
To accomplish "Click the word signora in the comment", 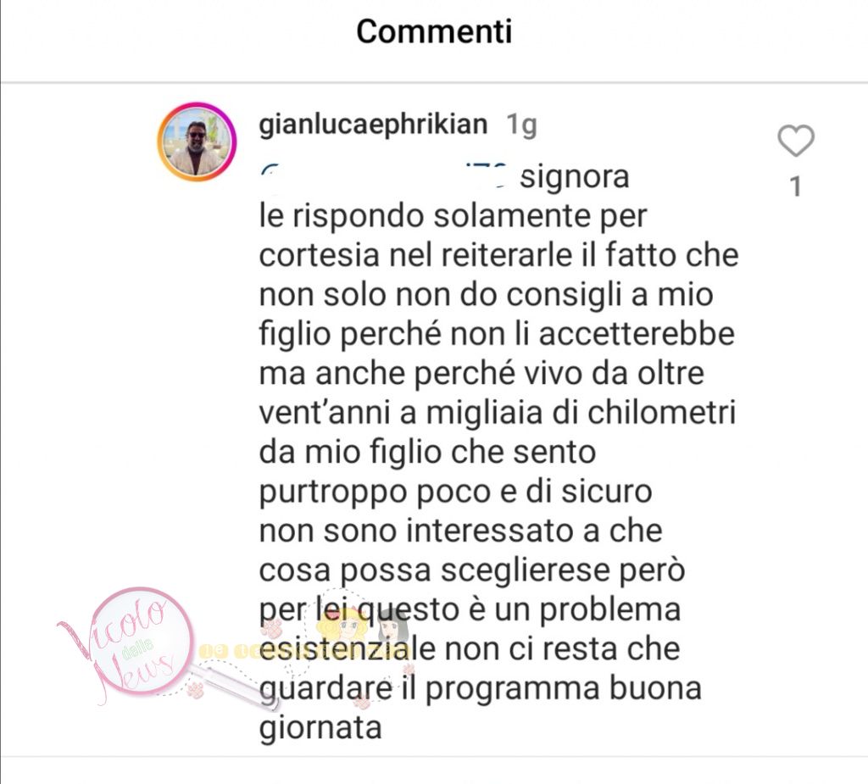I will 575,176.
